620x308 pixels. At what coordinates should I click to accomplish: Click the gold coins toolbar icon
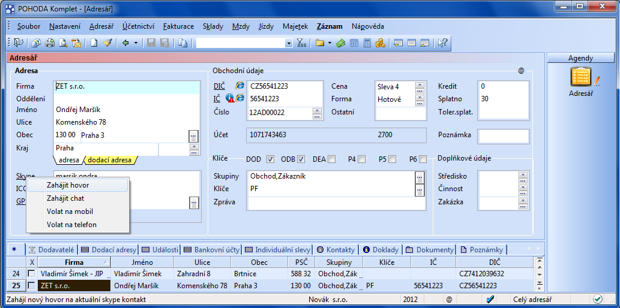pos(381,43)
